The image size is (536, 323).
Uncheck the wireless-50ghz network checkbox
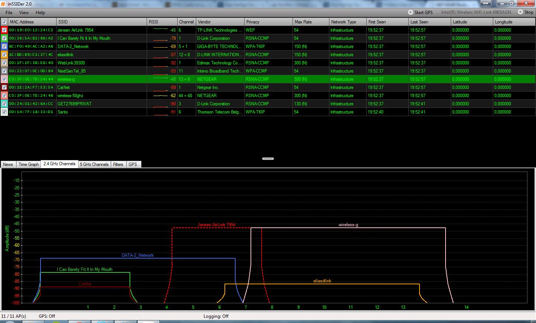click(x=4, y=96)
